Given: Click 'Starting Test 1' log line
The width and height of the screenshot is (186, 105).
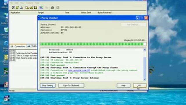Looking at the screenshot, I should (76, 57).
